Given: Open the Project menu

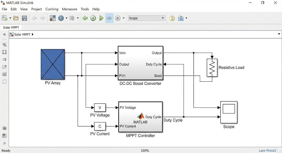Looking at the screenshot, I should point(37,9).
